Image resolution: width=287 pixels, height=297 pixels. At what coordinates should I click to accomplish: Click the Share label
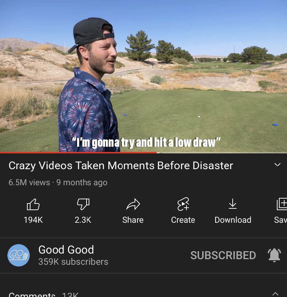[x=133, y=220]
